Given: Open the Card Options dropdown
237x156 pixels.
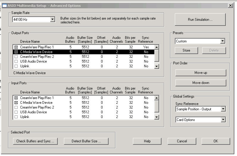Looking at the screenshot, I should tap(223, 120).
